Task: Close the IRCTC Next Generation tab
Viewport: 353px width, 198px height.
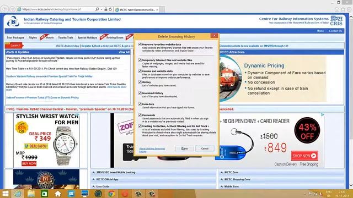Action: point(157,10)
